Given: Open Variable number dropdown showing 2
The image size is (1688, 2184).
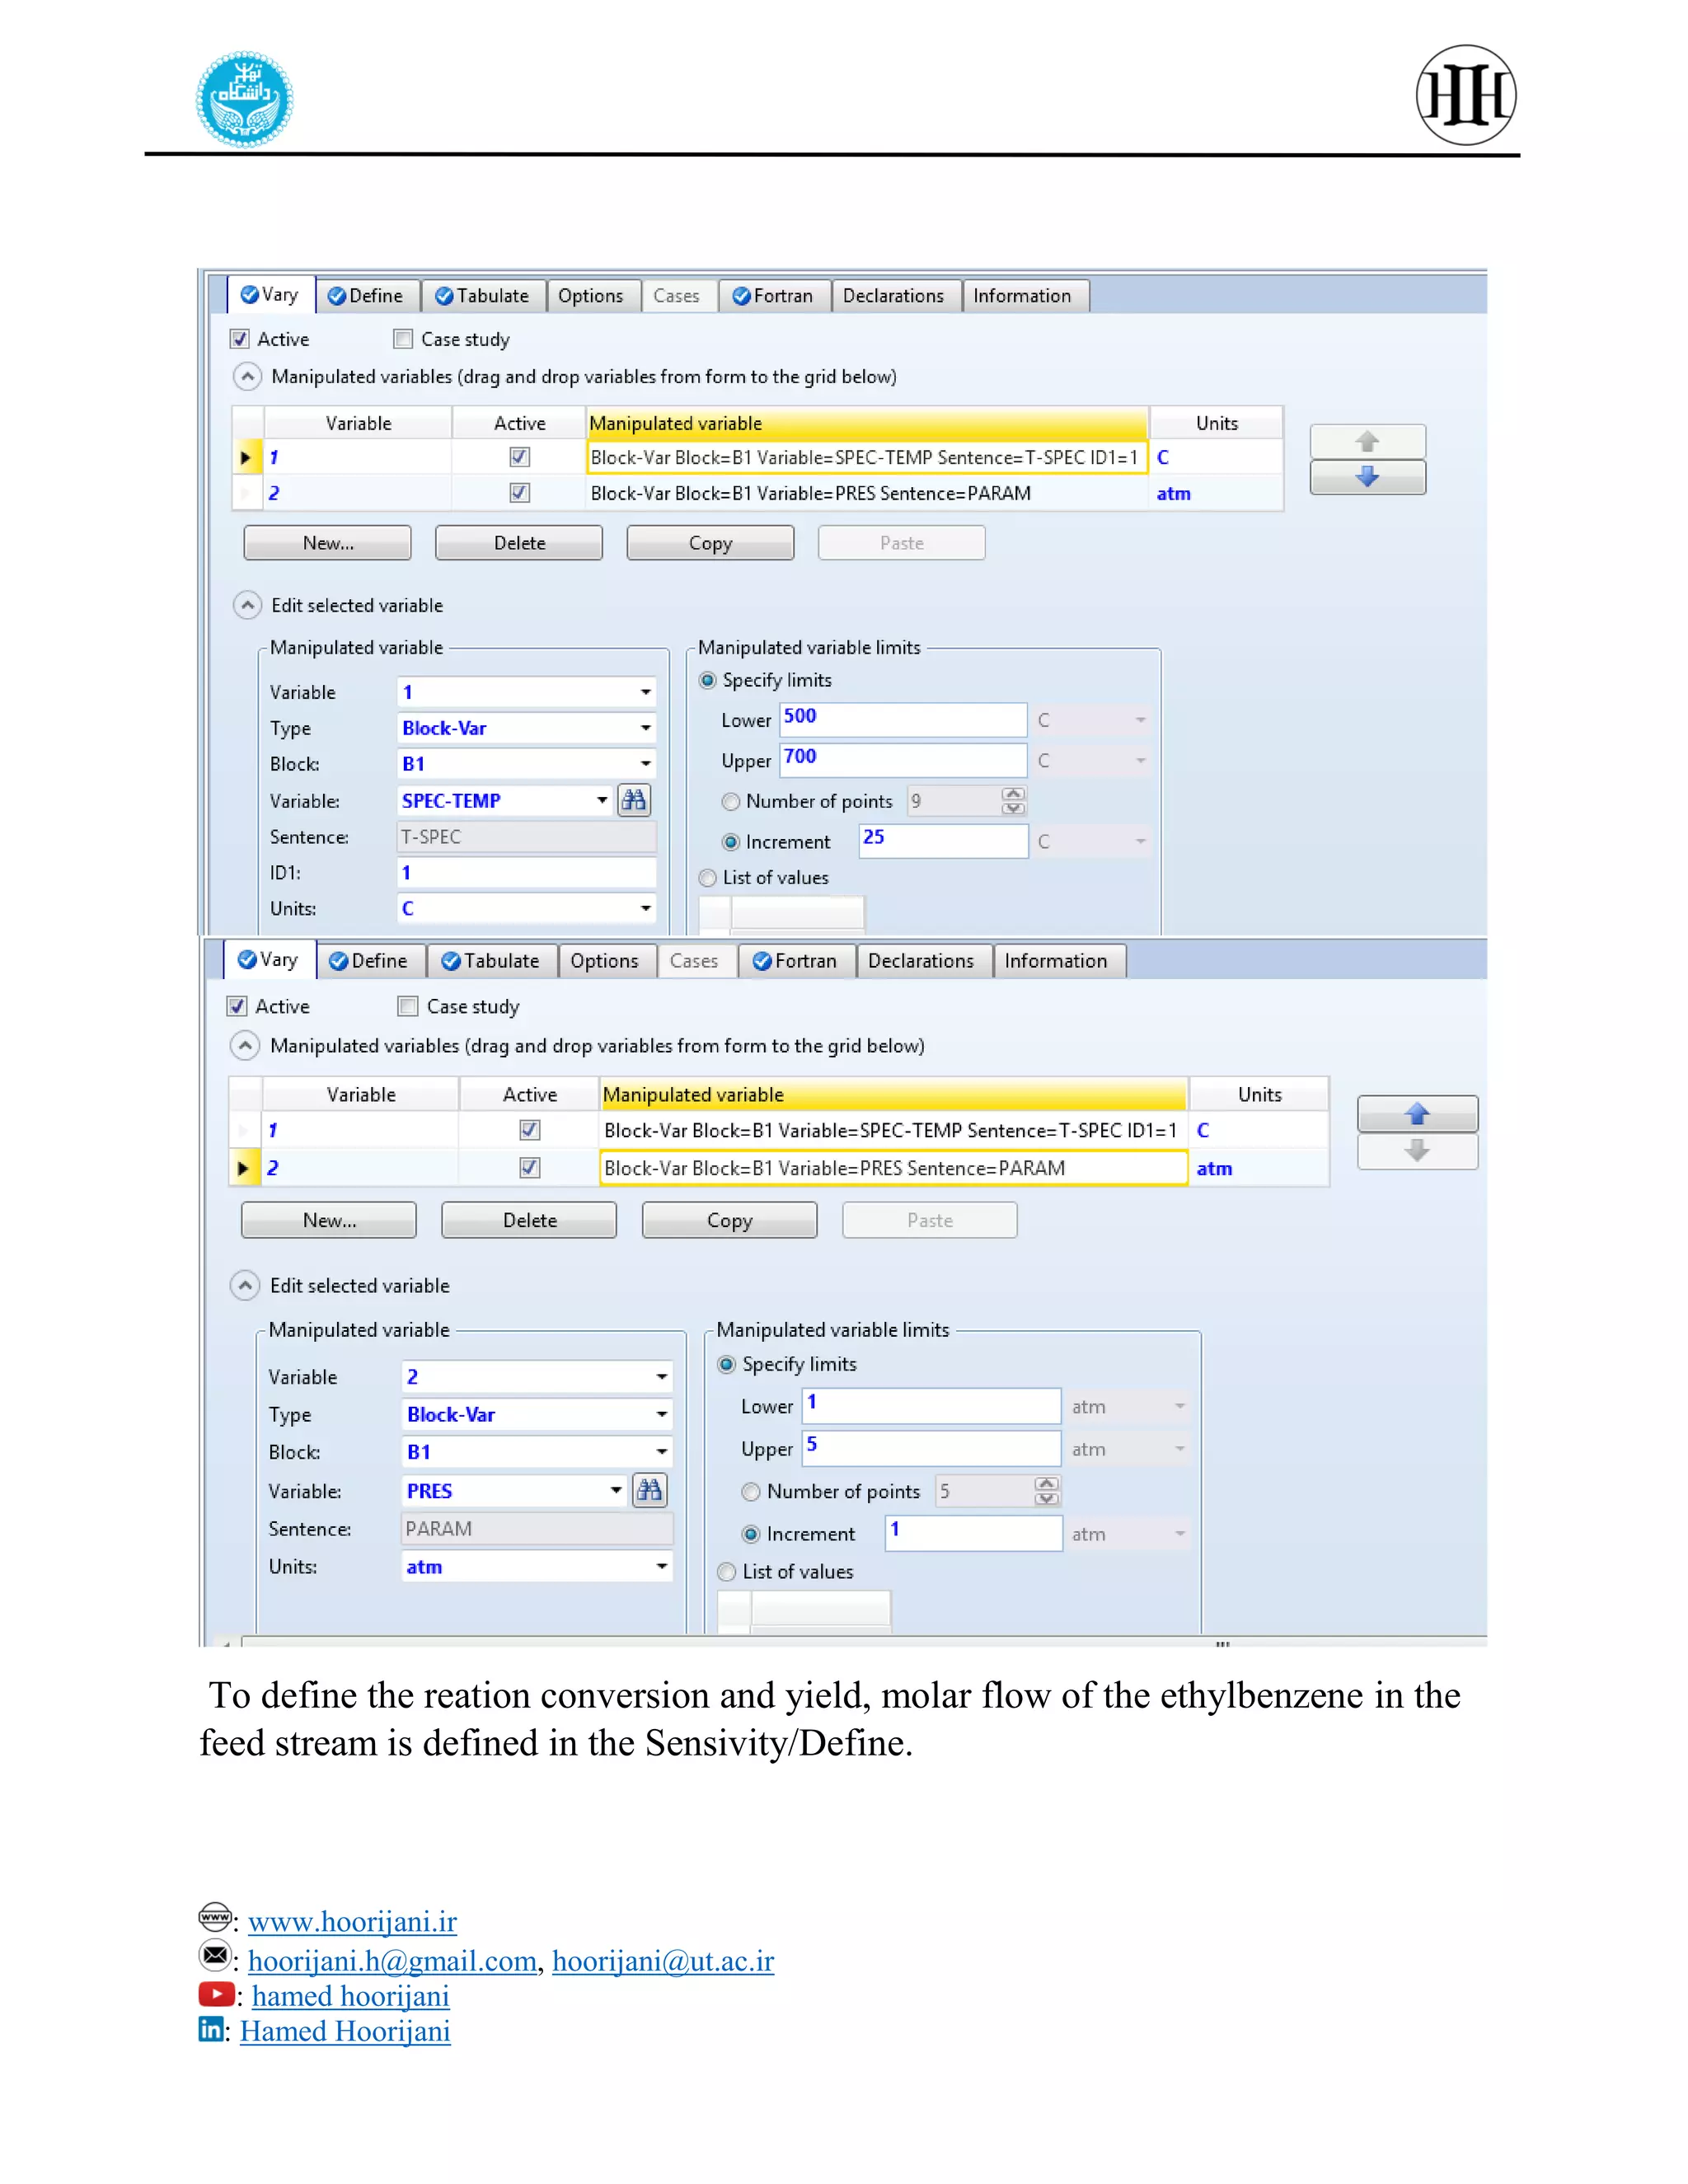Looking at the screenshot, I should coord(662,1376).
